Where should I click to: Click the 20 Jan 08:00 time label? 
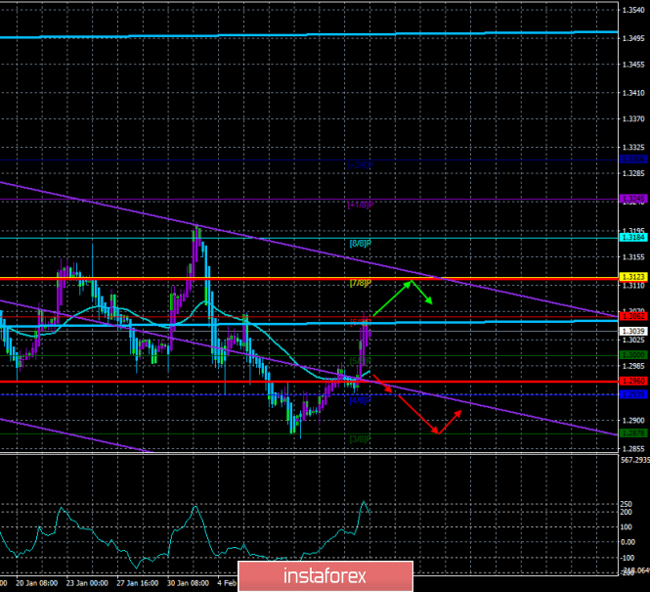click(36, 583)
